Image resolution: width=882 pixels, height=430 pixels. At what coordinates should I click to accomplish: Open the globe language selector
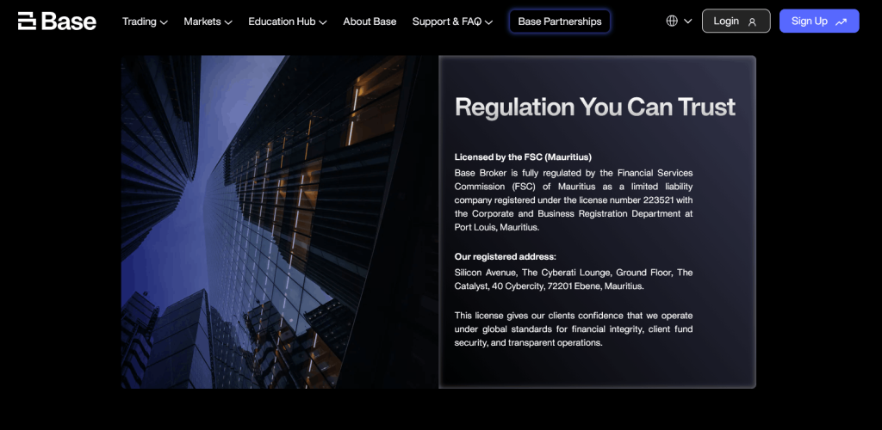click(x=672, y=21)
